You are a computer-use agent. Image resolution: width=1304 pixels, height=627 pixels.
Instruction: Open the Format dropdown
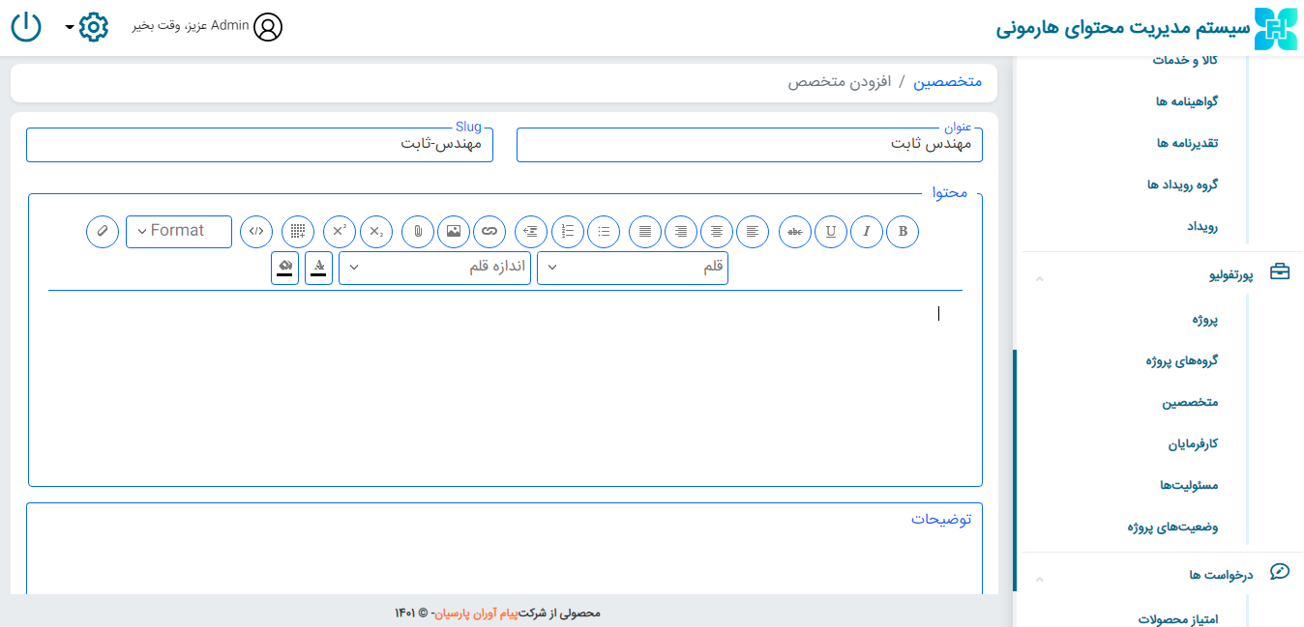click(179, 232)
